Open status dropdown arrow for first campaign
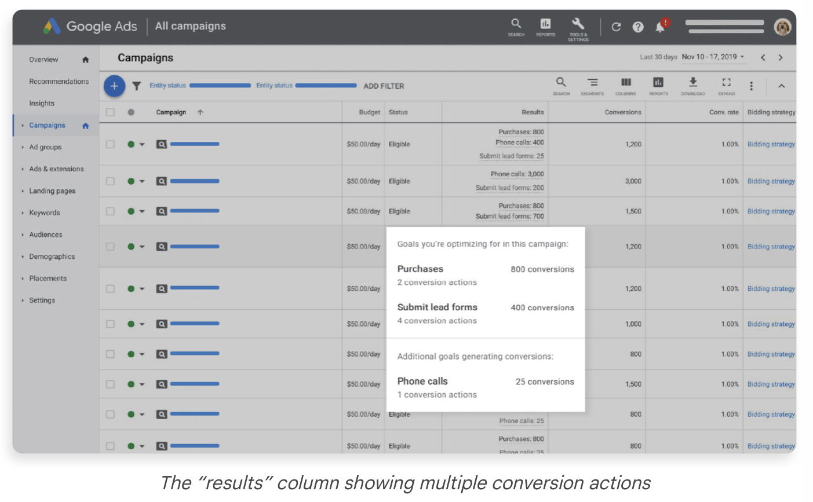813x502 pixels. 142,145
